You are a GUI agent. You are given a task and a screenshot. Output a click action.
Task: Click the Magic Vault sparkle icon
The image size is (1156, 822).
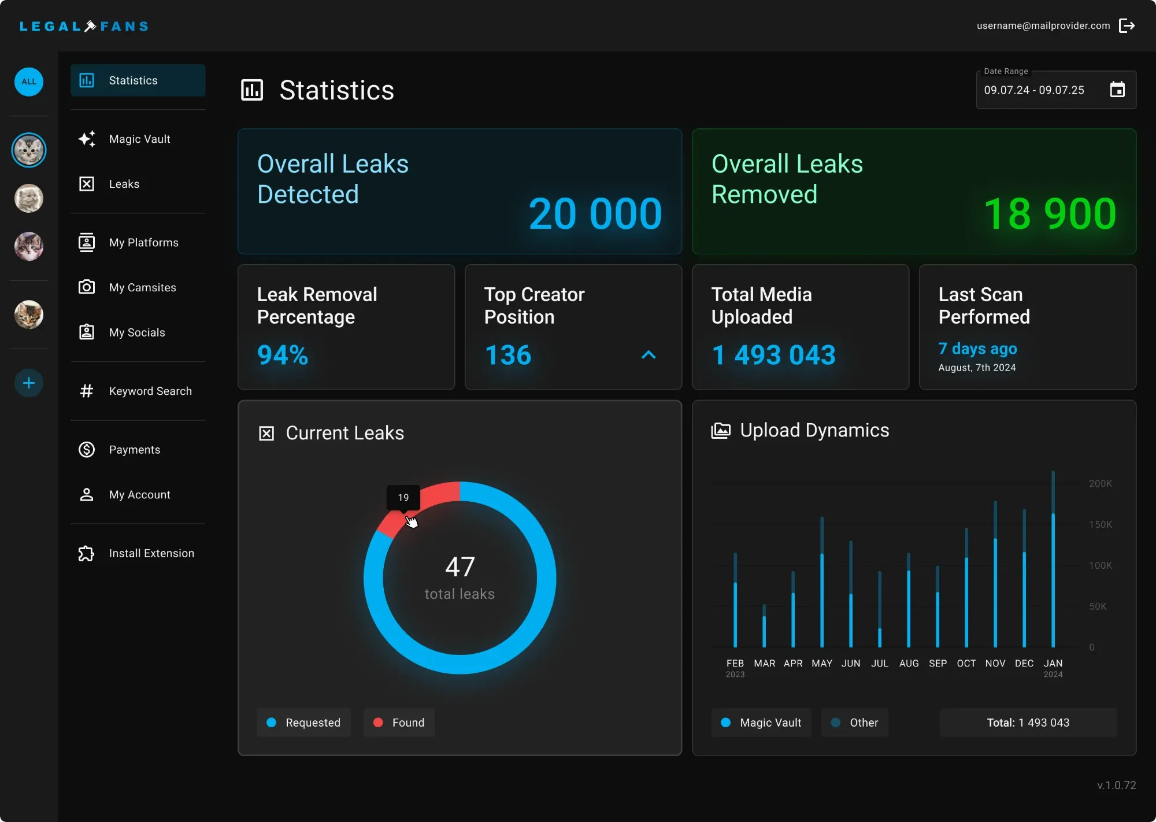pyautogui.click(x=87, y=139)
